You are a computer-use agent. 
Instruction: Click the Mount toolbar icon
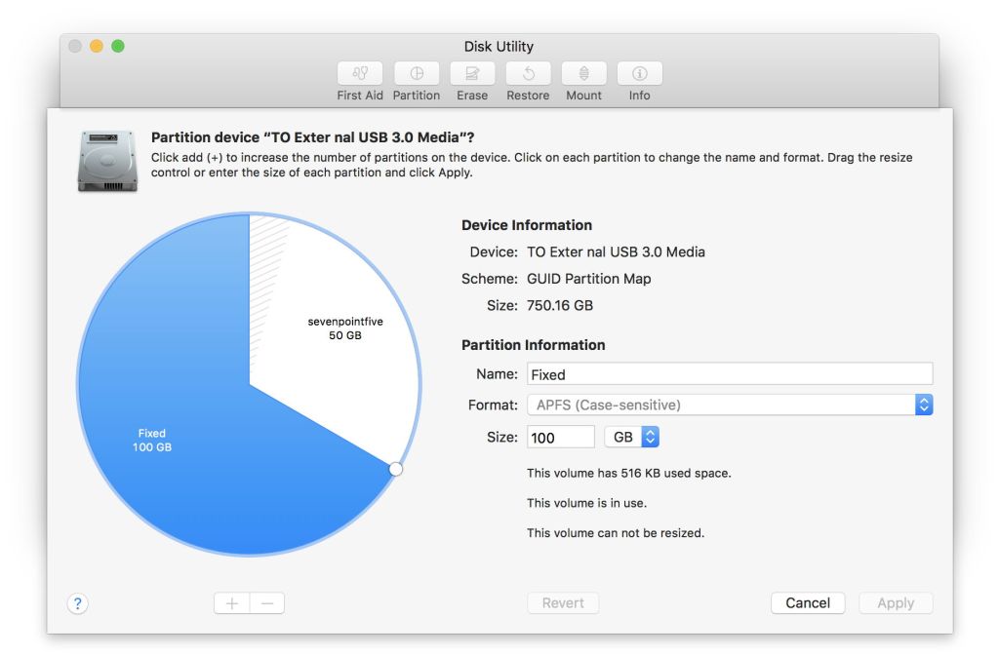[x=583, y=74]
